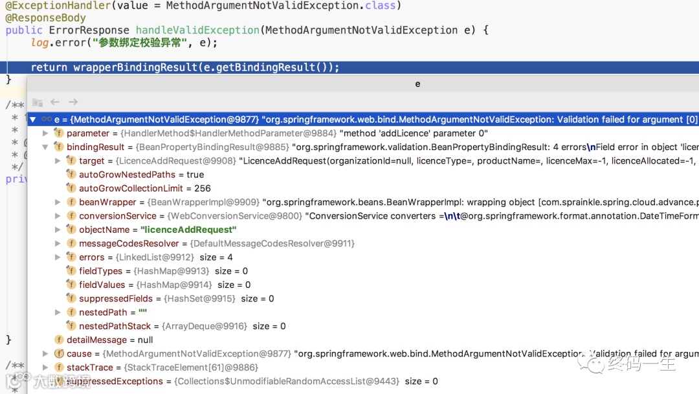Select the 'detailMessage = null' row
This screenshot has width=699, height=394.
363,340
